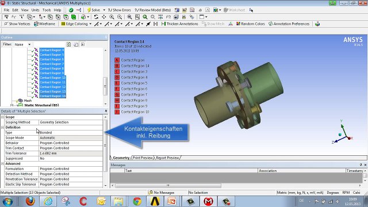
Task: Open the Edit menu
Action: point(16,10)
